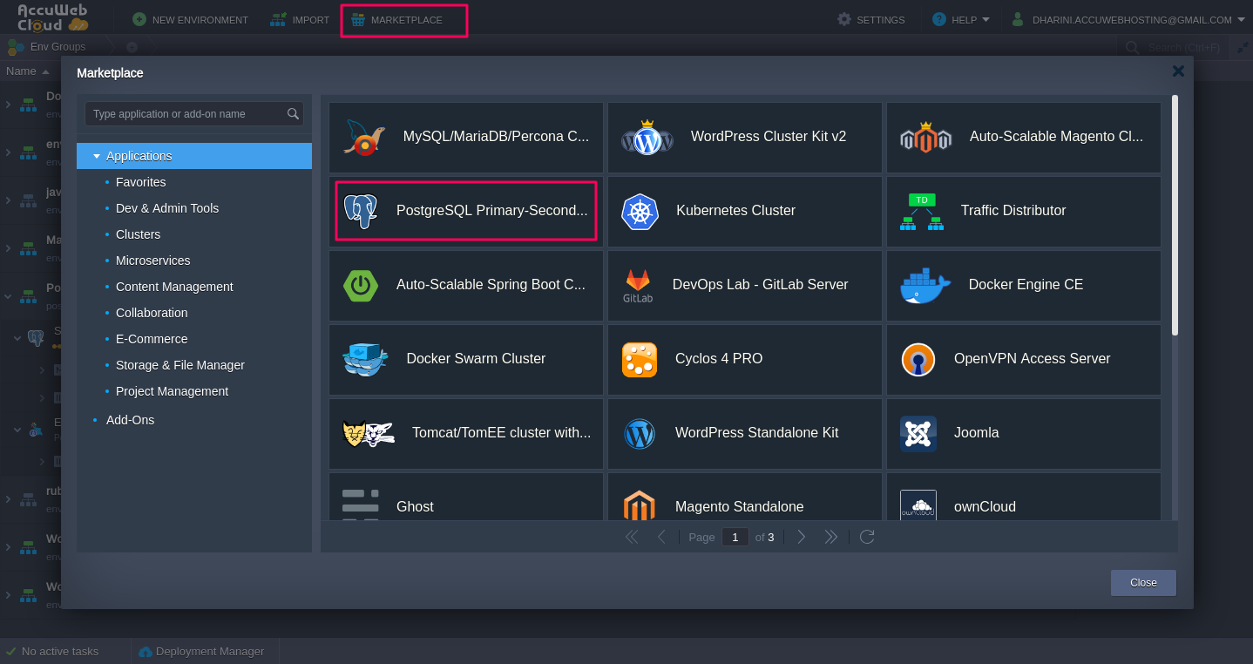Click the marketplace search magnifier icon
This screenshot has height=664, width=1253.
pos(294,114)
